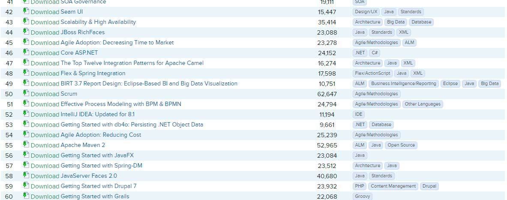
Task: Select Database tag in the Scalability row
Action: click(x=421, y=22)
